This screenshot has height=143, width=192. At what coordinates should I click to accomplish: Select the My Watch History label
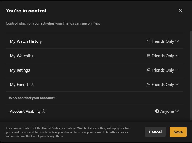[x=26, y=41]
